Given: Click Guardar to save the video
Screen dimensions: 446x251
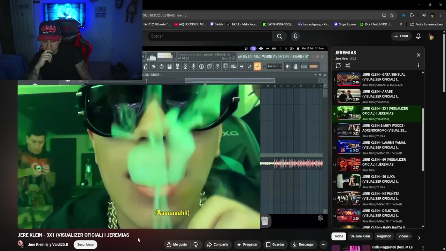Looking at the screenshot, I should click(275, 245).
